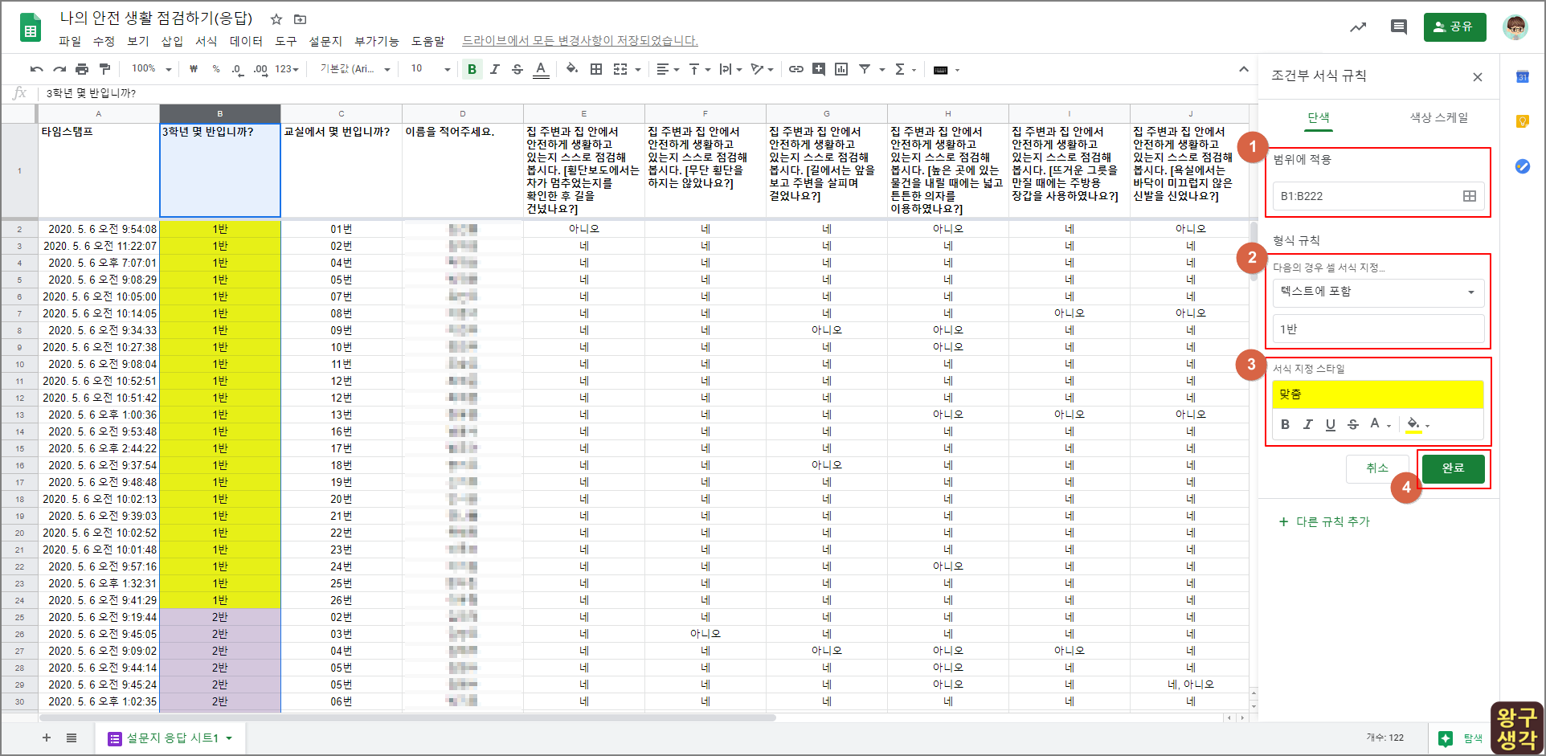
Task: Increase decimal places
Action: coord(260,70)
